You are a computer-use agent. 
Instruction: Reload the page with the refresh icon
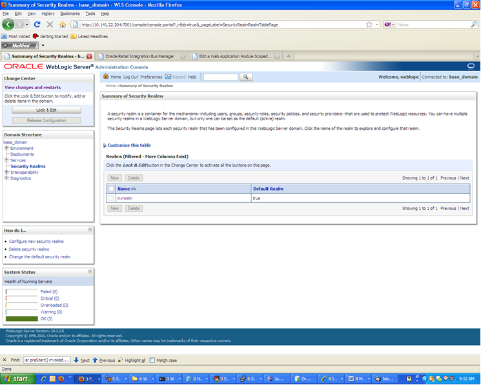[x=37, y=25]
